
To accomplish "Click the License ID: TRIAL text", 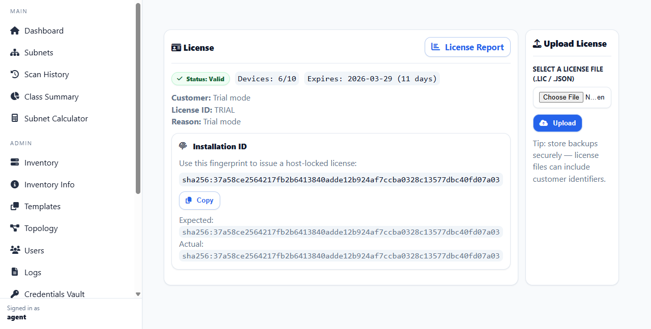I will tap(203, 110).
